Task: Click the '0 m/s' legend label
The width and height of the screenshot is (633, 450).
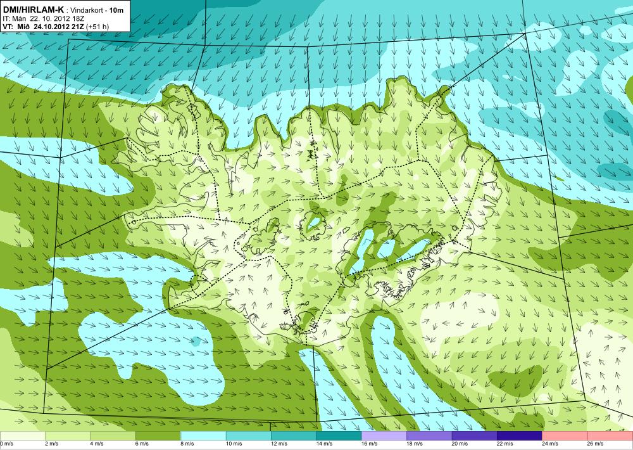Action: pyautogui.click(x=7, y=444)
